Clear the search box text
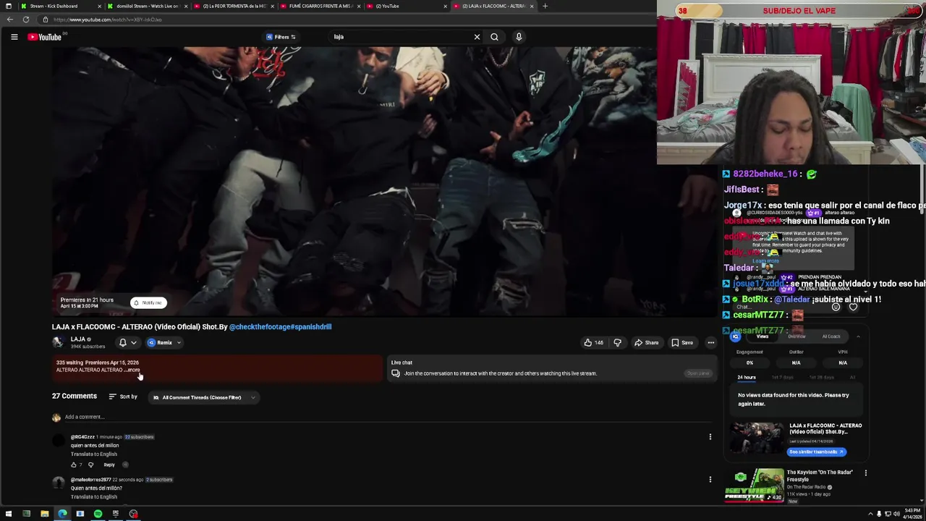The width and height of the screenshot is (926, 521). pos(477,37)
